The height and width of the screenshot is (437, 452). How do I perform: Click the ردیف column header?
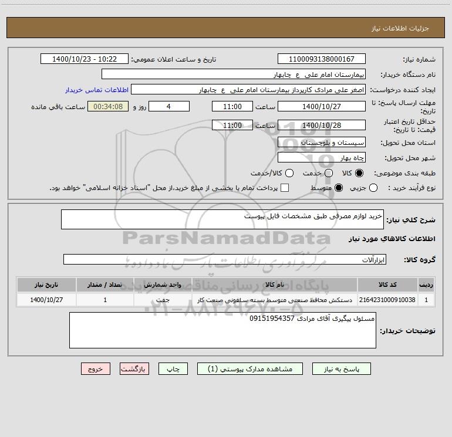pyautogui.click(x=426, y=285)
